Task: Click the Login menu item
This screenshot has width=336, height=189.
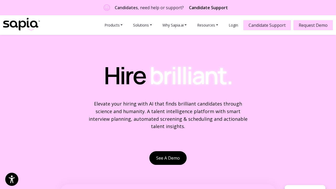Action: (x=233, y=25)
